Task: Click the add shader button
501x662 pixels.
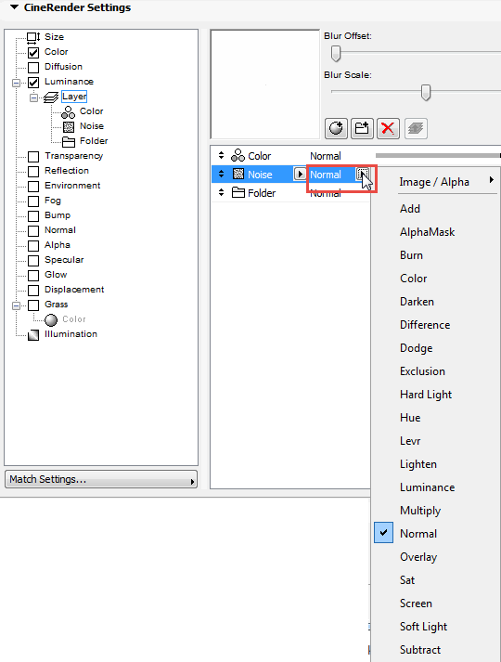Action: [336, 128]
